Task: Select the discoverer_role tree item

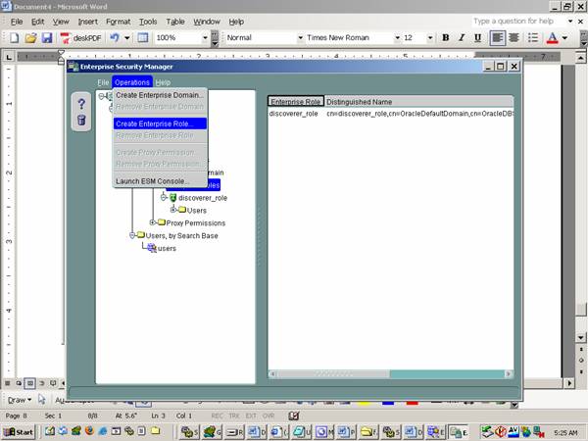Action: [203, 197]
